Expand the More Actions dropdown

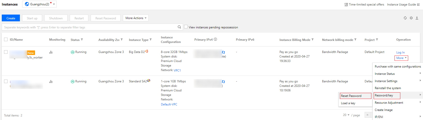tap(136, 18)
